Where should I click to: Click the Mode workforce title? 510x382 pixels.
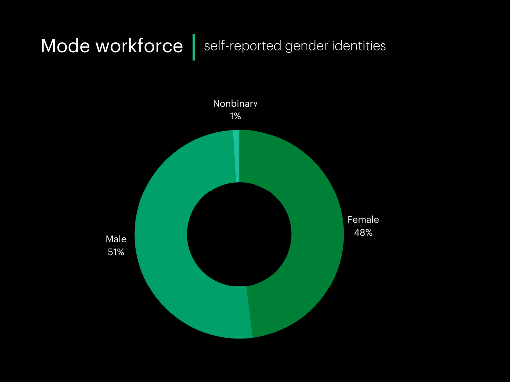pos(113,46)
